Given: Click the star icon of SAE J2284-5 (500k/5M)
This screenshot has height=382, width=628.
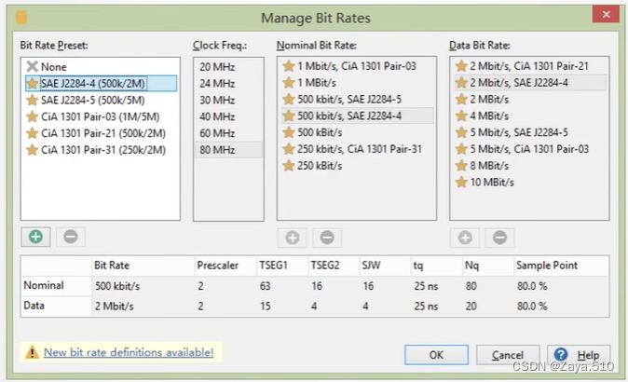Looking at the screenshot, I should coord(32,100).
